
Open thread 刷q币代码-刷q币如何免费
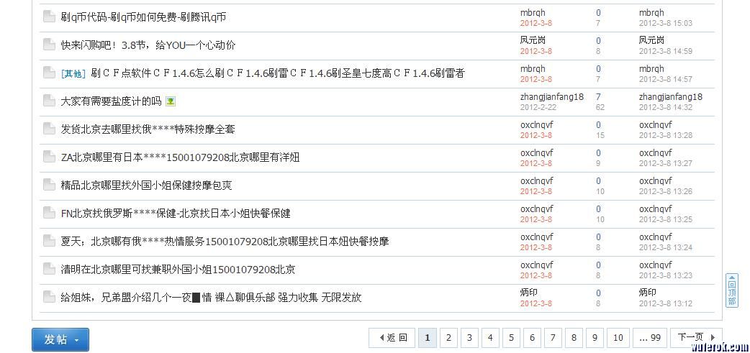tap(143, 17)
